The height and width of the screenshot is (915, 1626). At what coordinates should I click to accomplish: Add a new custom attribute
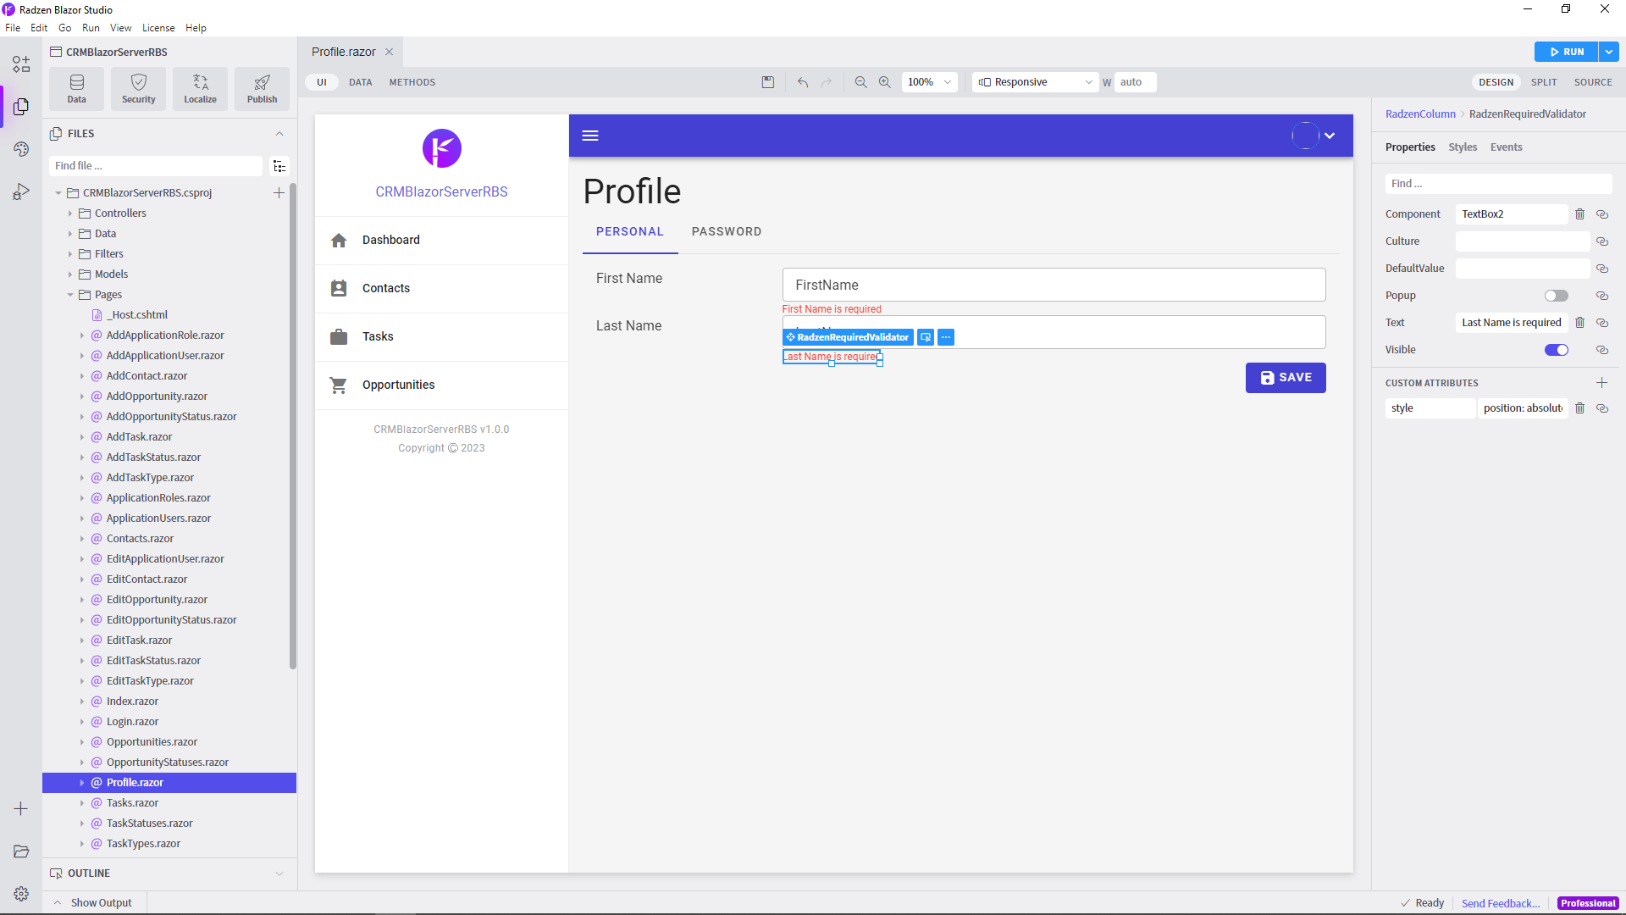click(1601, 383)
